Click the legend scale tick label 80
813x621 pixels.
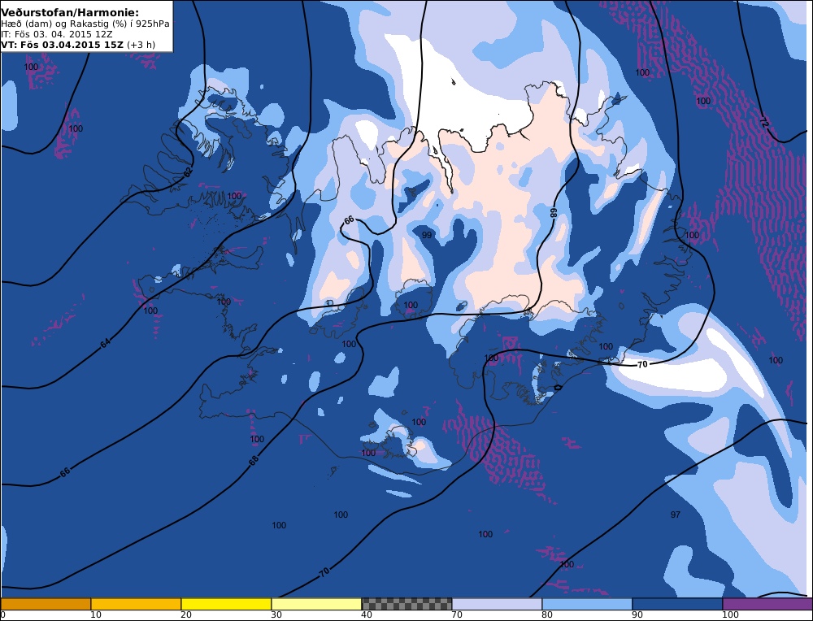547,614
